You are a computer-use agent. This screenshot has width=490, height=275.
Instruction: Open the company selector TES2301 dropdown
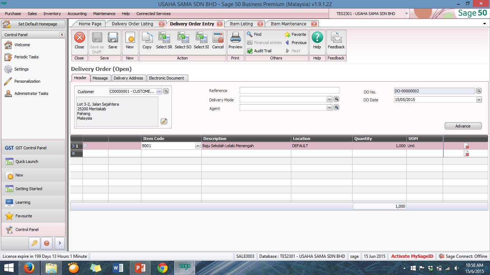pos(406,14)
